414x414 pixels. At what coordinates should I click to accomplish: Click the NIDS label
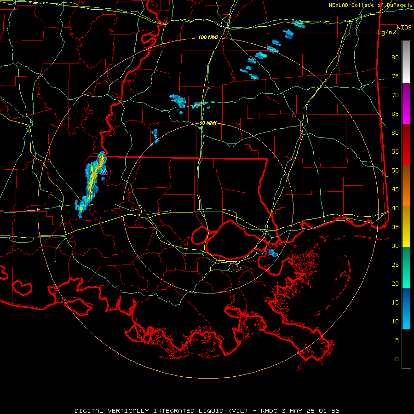click(x=404, y=28)
